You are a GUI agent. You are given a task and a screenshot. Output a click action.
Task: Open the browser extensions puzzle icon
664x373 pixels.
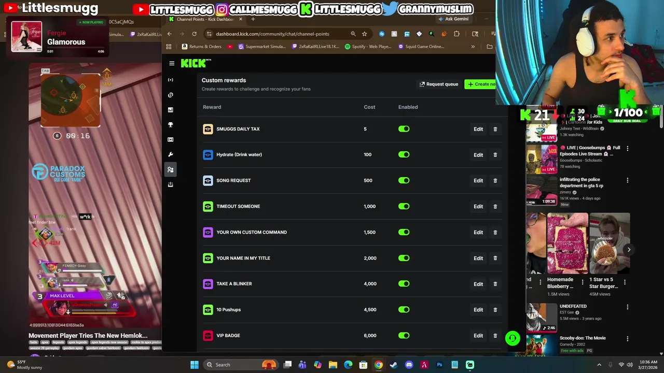457,34
